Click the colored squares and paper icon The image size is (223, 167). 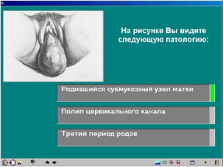[x=33, y=162]
